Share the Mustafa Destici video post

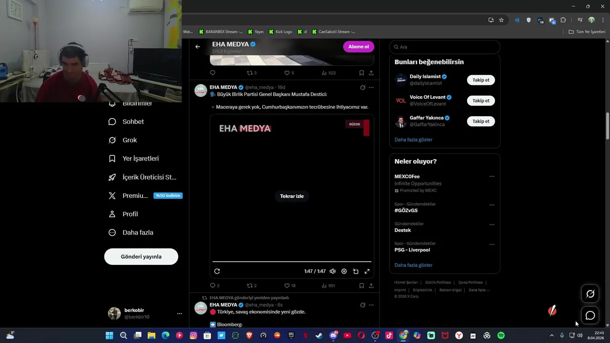pyautogui.click(x=371, y=285)
